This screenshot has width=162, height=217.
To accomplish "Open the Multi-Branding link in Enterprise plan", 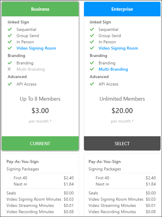I will pyautogui.click(x=113, y=69).
